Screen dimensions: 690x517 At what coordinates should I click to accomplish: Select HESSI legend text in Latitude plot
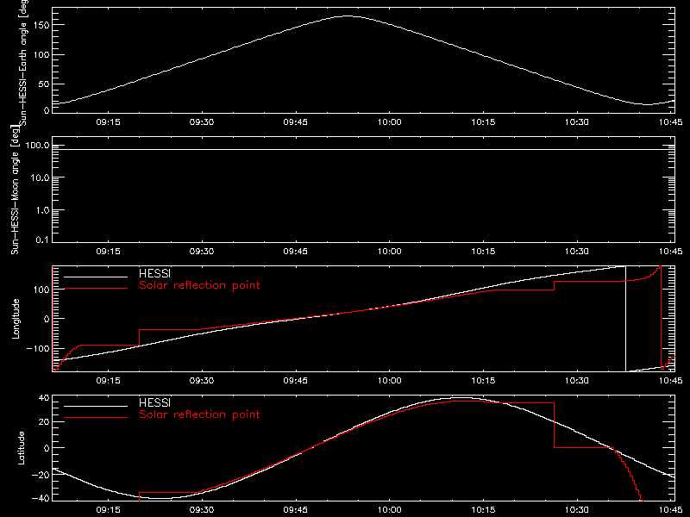tap(155, 402)
